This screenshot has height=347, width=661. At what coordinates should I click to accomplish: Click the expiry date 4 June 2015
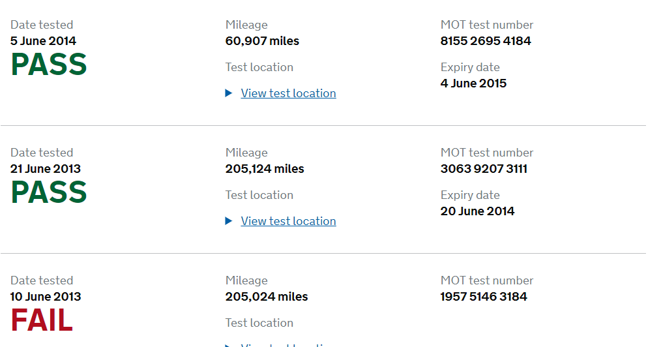(473, 83)
